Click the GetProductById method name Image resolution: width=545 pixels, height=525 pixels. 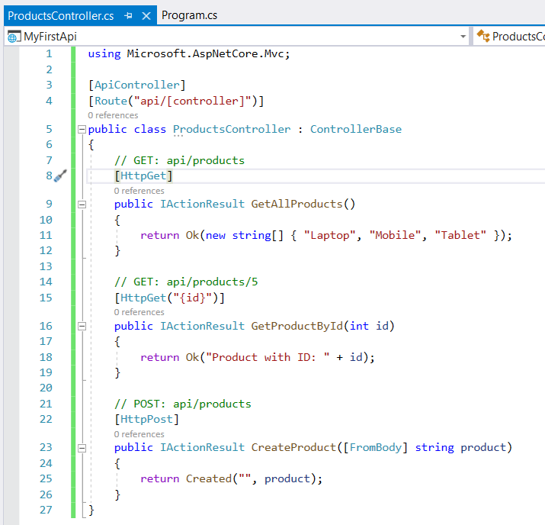pos(297,326)
